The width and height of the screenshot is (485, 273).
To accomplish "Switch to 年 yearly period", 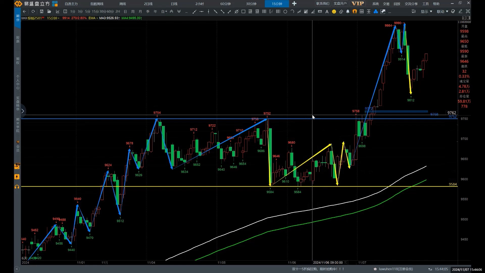I will click(x=155, y=11).
